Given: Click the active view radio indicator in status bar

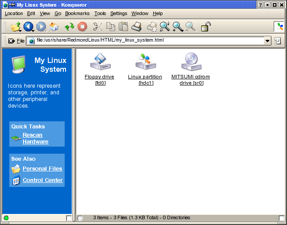Looking at the screenshot, I should [80, 218].
